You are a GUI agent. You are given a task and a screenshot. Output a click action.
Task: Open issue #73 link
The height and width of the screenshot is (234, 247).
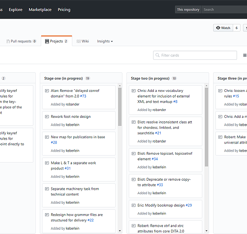(x=83, y=96)
